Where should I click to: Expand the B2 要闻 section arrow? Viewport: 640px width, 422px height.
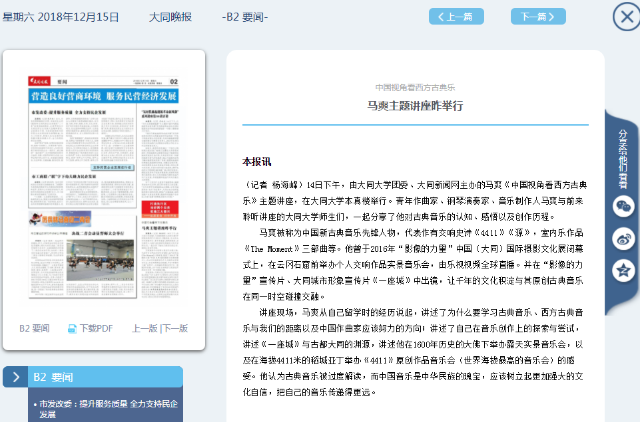(x=15, y=377)
